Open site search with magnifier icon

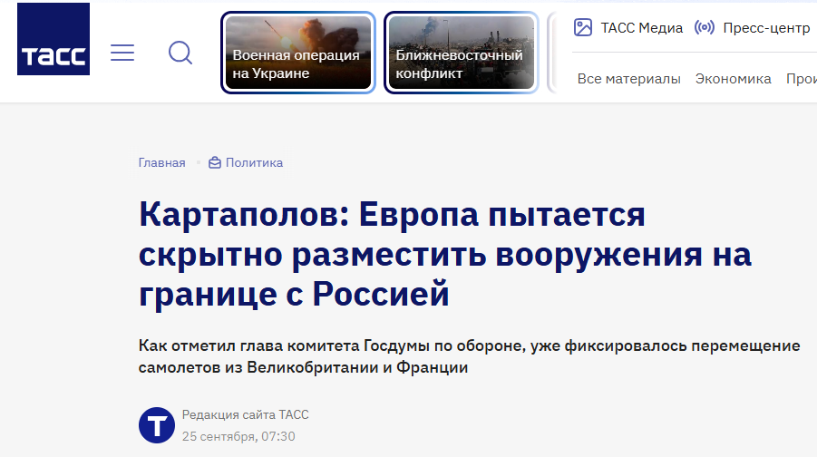point(180,53)
